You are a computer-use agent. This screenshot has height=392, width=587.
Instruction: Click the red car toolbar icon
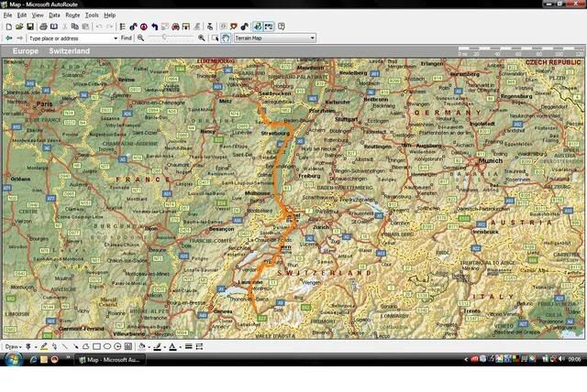point(175,27)
